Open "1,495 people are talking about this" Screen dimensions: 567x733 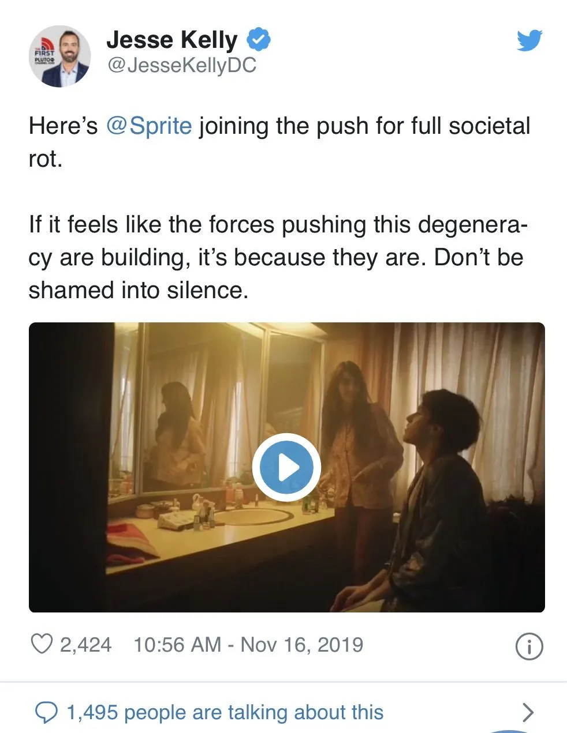[x=225, y=713]
